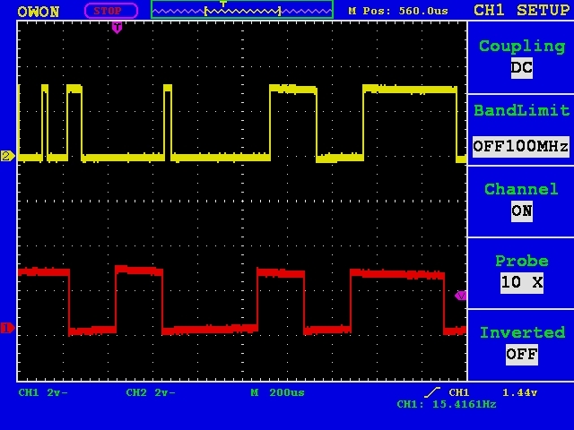Click the M Pos 560.0us readout

[x=398, y=11]
